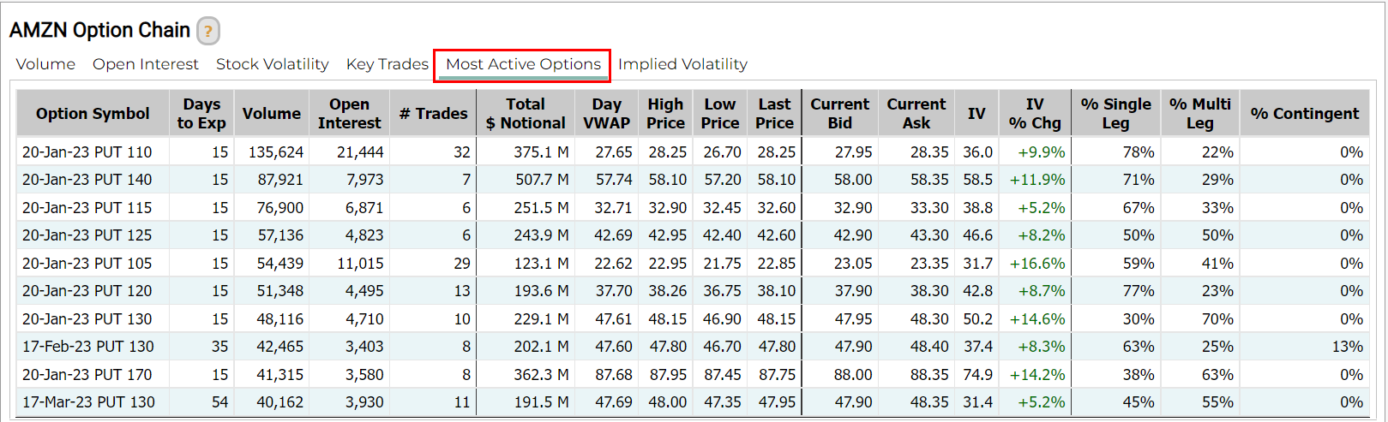Click notional value 507.7 M
Screen dimensions: 1388x422
coord(542,180)
